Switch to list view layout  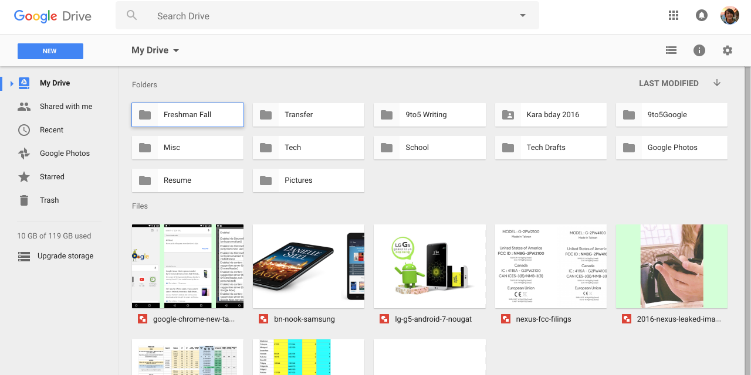[671, 50]
